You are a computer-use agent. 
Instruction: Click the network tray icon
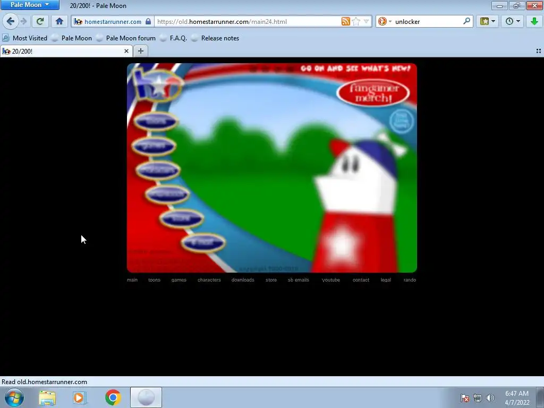tap(478, 398)
